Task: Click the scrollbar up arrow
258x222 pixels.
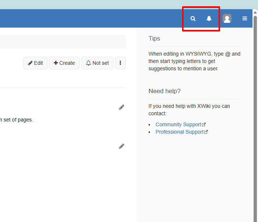Action: pyautogui.click(x=255, y=12)
